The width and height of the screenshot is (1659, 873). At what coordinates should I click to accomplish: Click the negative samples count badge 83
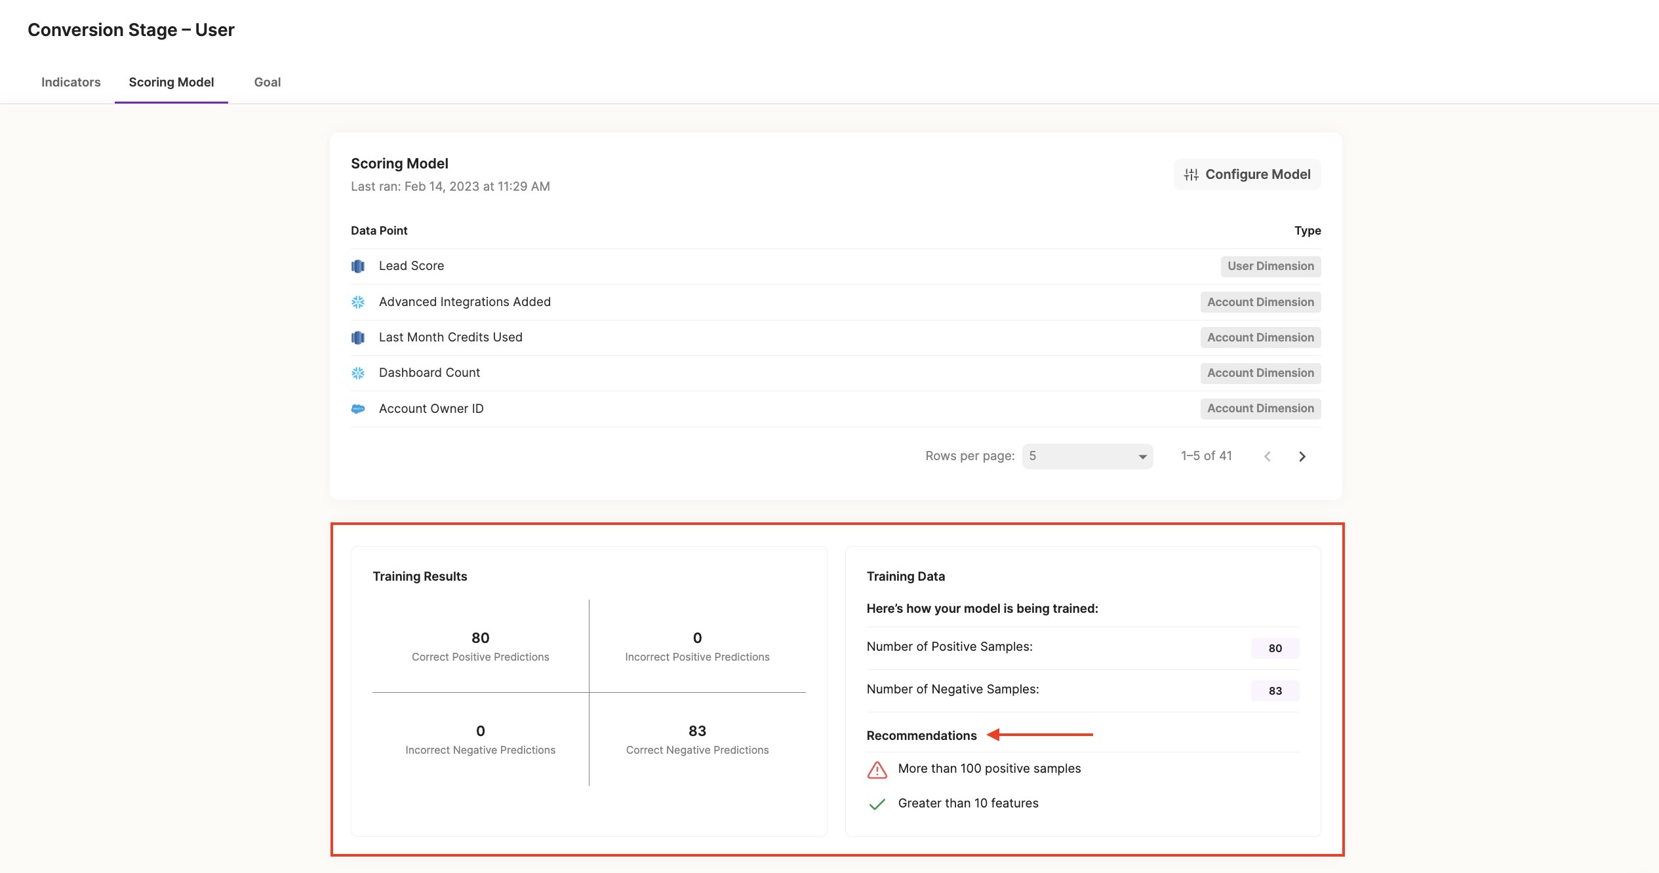[x=1275, y=691]
